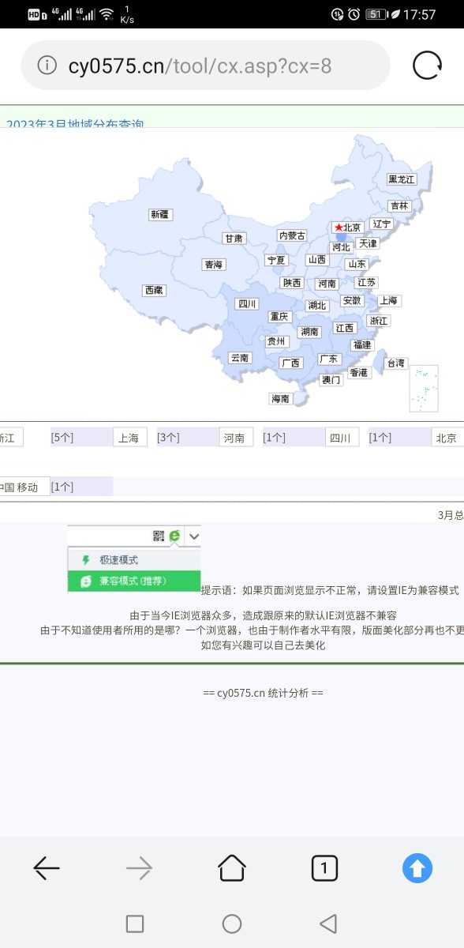Image resolution: width=464 pixels, height=948 pixels.
Task: Tap Android home circle button
Action: (232, 924)
